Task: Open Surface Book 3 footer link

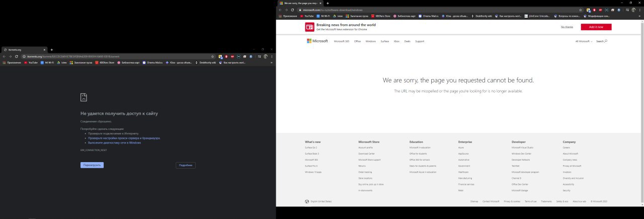Action: click(x=312, y=154)
